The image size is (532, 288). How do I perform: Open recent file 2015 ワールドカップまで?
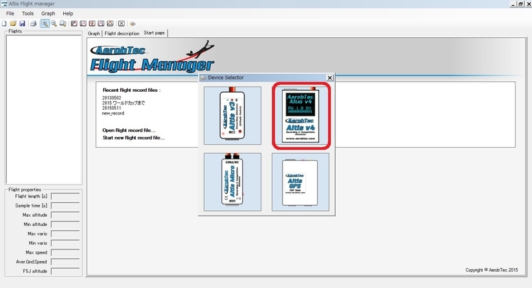(124, 103)
